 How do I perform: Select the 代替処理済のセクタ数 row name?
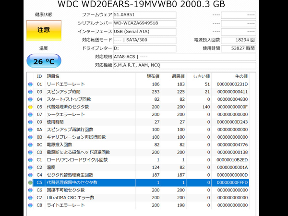tap(68, 107)
